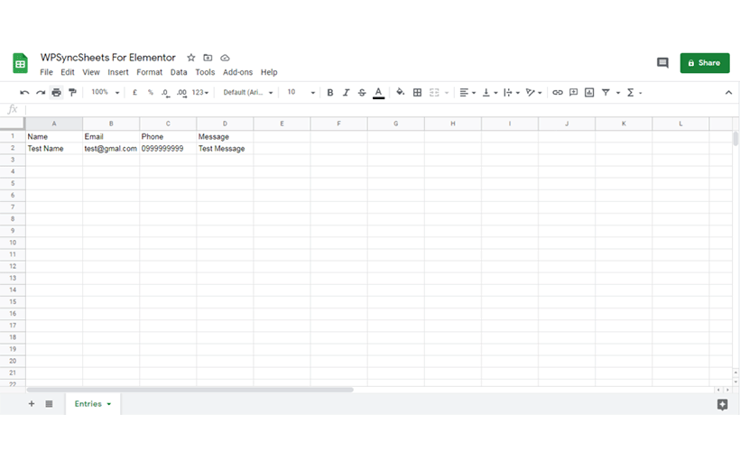Open the Format menu
This screenshot has width=740, height=460.
(150, 72)
